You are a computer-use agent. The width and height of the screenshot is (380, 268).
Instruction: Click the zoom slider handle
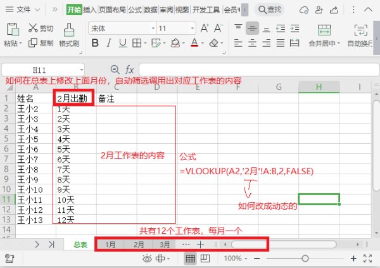tap(305, 258)
